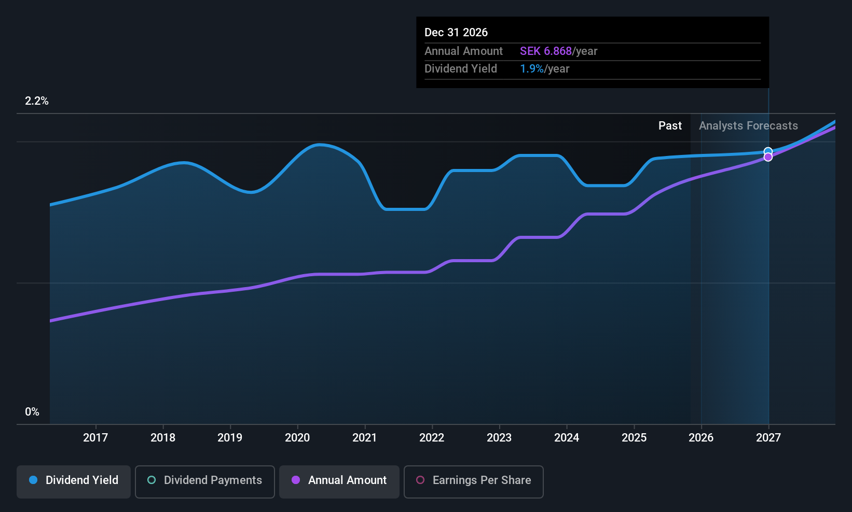This screenshot has height=512, width=852.
Task: Click the blue dividend yield data point marker
Action: pos(768,151)
